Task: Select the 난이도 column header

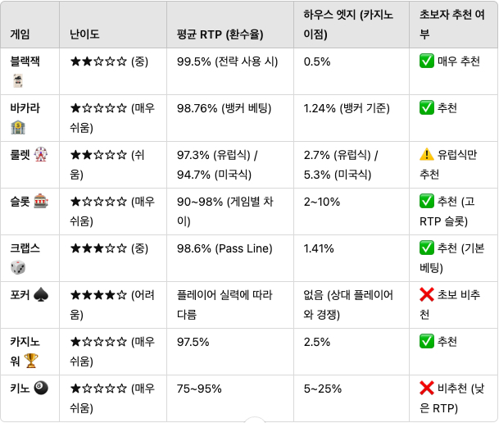Action: point(113,25)
